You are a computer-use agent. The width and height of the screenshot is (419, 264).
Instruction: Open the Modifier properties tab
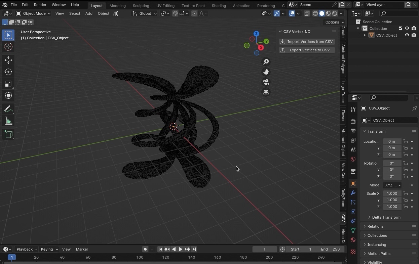(x=353, y=193)
